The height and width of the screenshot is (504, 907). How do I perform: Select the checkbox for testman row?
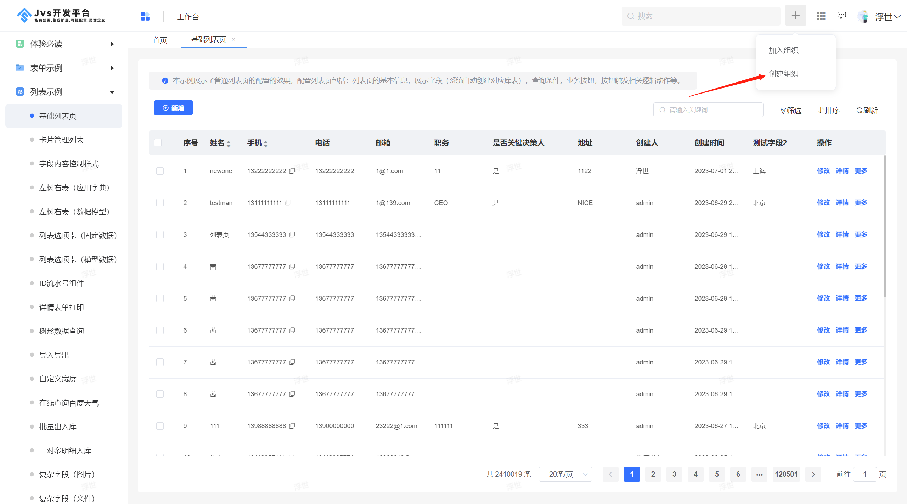coord(160,203)
